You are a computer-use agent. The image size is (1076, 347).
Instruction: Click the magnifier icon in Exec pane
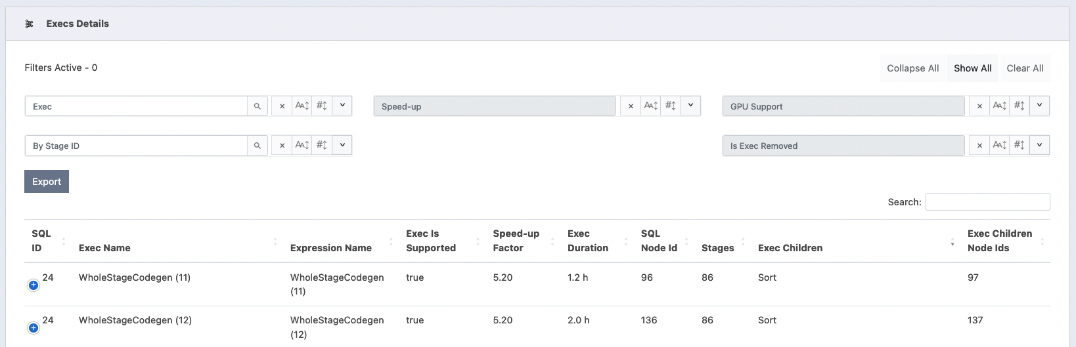(x=258, y=106)
